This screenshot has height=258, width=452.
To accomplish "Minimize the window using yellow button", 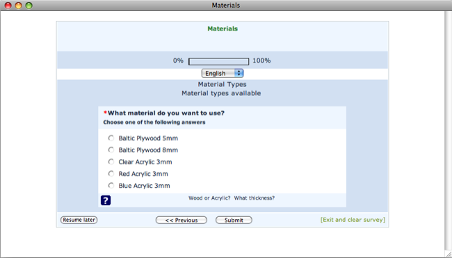I will (x=19, y=6).
